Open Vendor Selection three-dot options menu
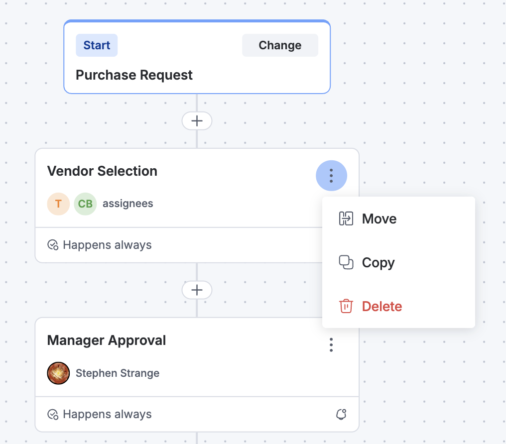Viewport: 506px width, 444px height. pyautogui.click(x=331, y=175)
